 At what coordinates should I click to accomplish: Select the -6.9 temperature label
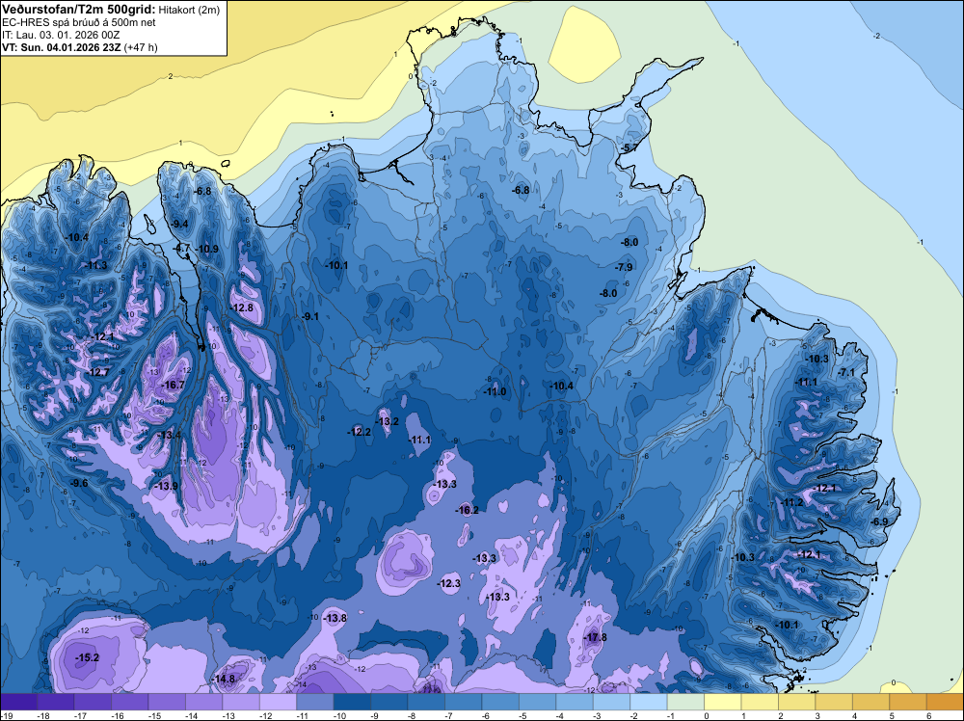click(880, 521)
